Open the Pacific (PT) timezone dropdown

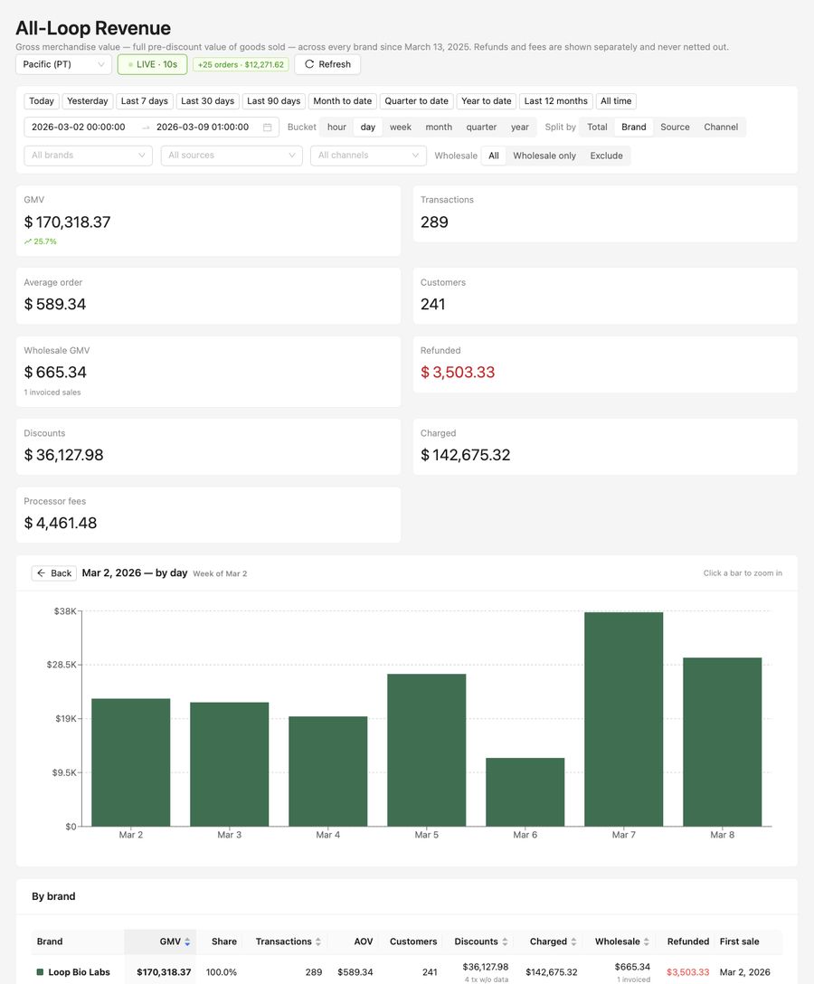point(63,64)
